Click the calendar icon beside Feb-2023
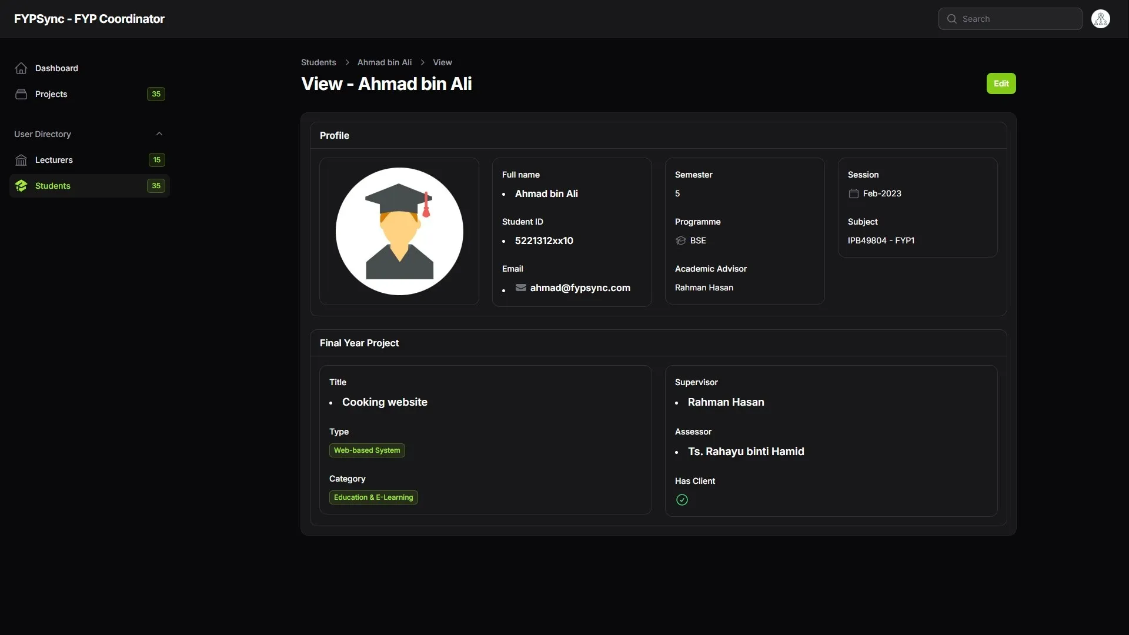Image resolution: width=1129 pixels, height=635 pixels. click(854, 193)
